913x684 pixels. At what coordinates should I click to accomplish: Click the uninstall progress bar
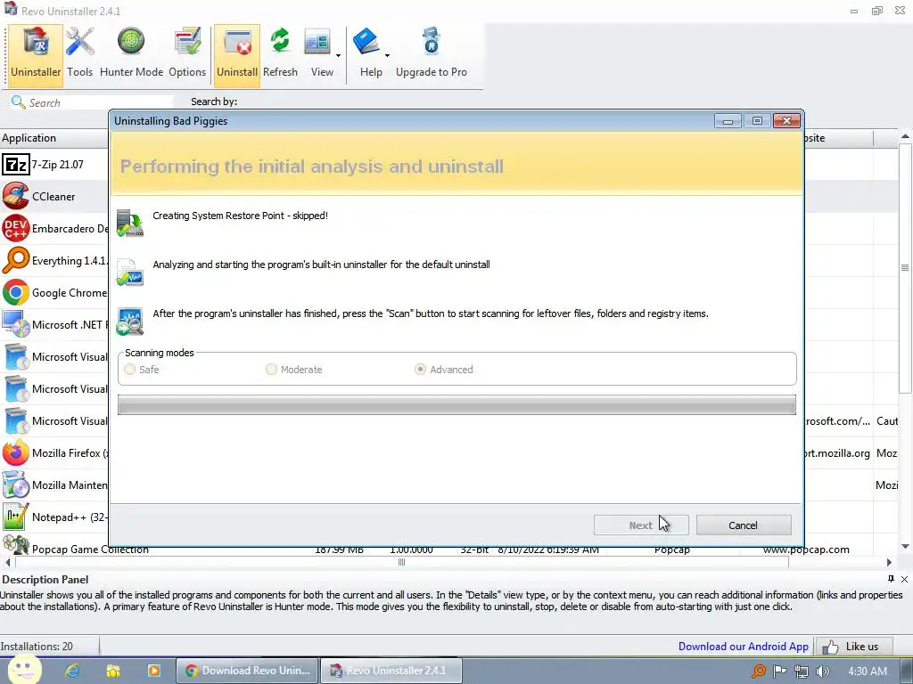coord(456,405)
